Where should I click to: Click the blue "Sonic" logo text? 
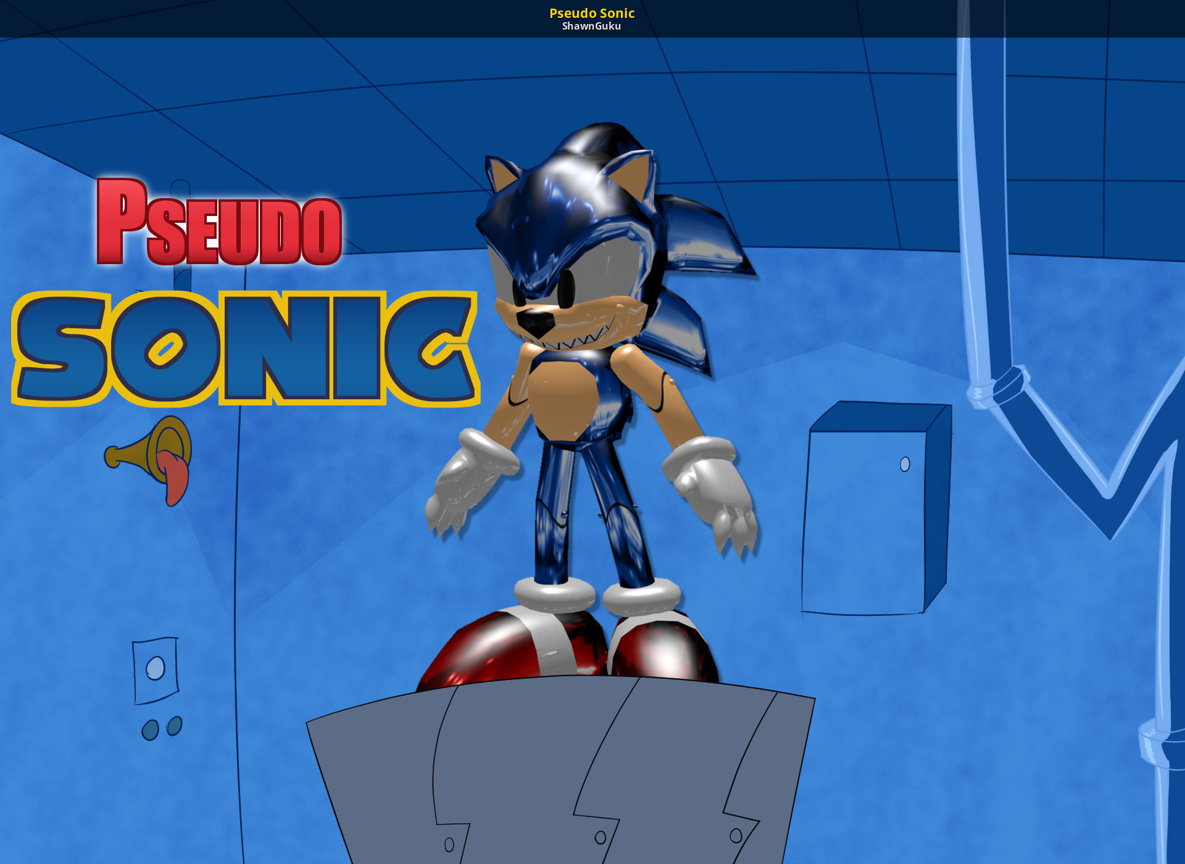click(246, 349)
